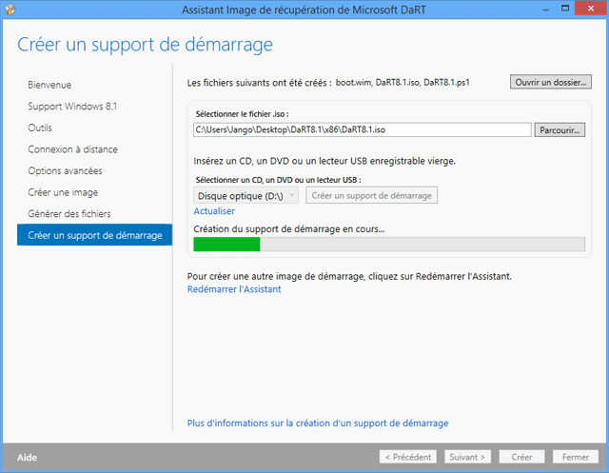Switch to the Connexion à distance step
Screen dimensions: 609x473
(72, 149)
